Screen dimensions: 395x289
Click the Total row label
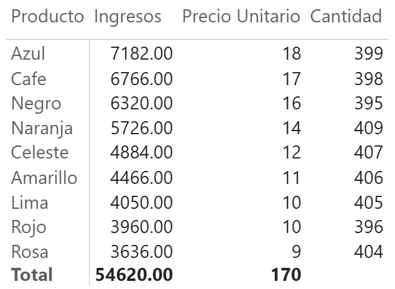pos(32,274)
